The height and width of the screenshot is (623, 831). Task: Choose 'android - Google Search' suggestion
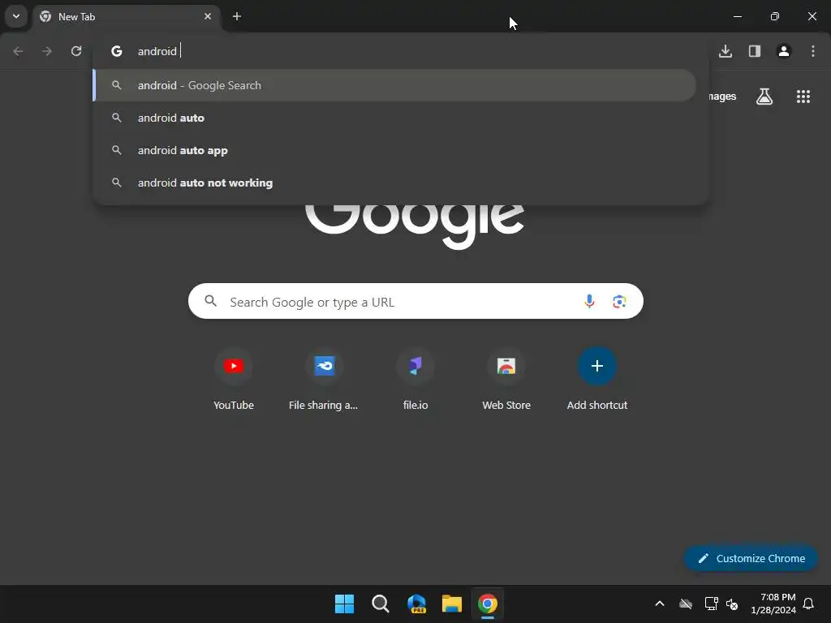[x=394, y=85]
